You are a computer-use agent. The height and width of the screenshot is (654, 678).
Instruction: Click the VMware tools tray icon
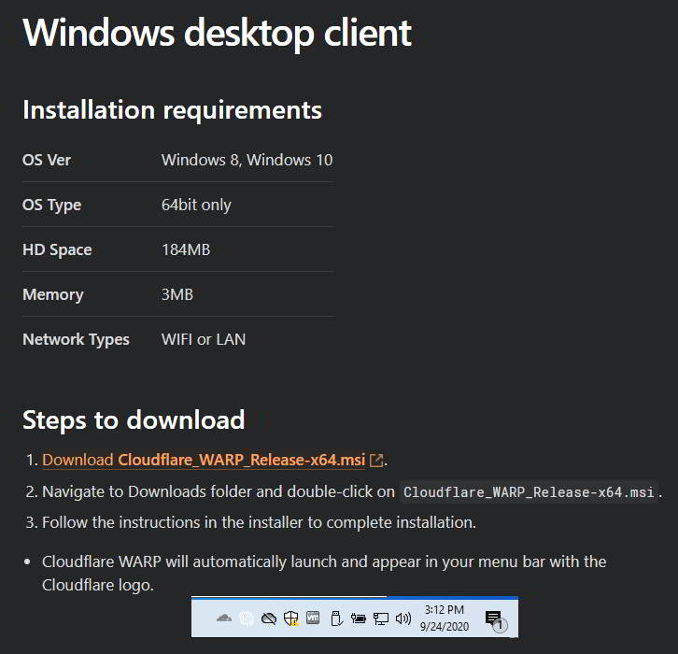click(313, 618)
